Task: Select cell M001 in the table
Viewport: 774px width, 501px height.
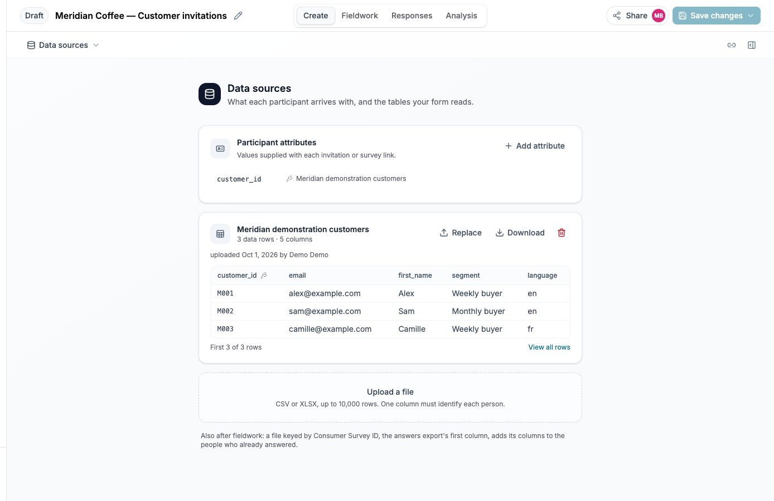Action: [x=225, y=293]
